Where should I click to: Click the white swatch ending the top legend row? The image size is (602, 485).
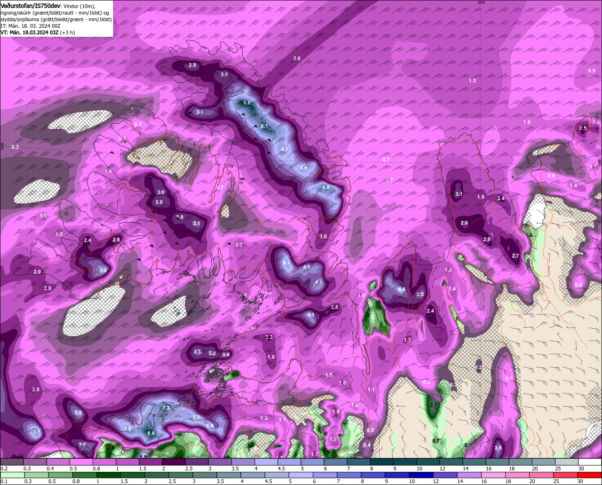click(590, 462)
